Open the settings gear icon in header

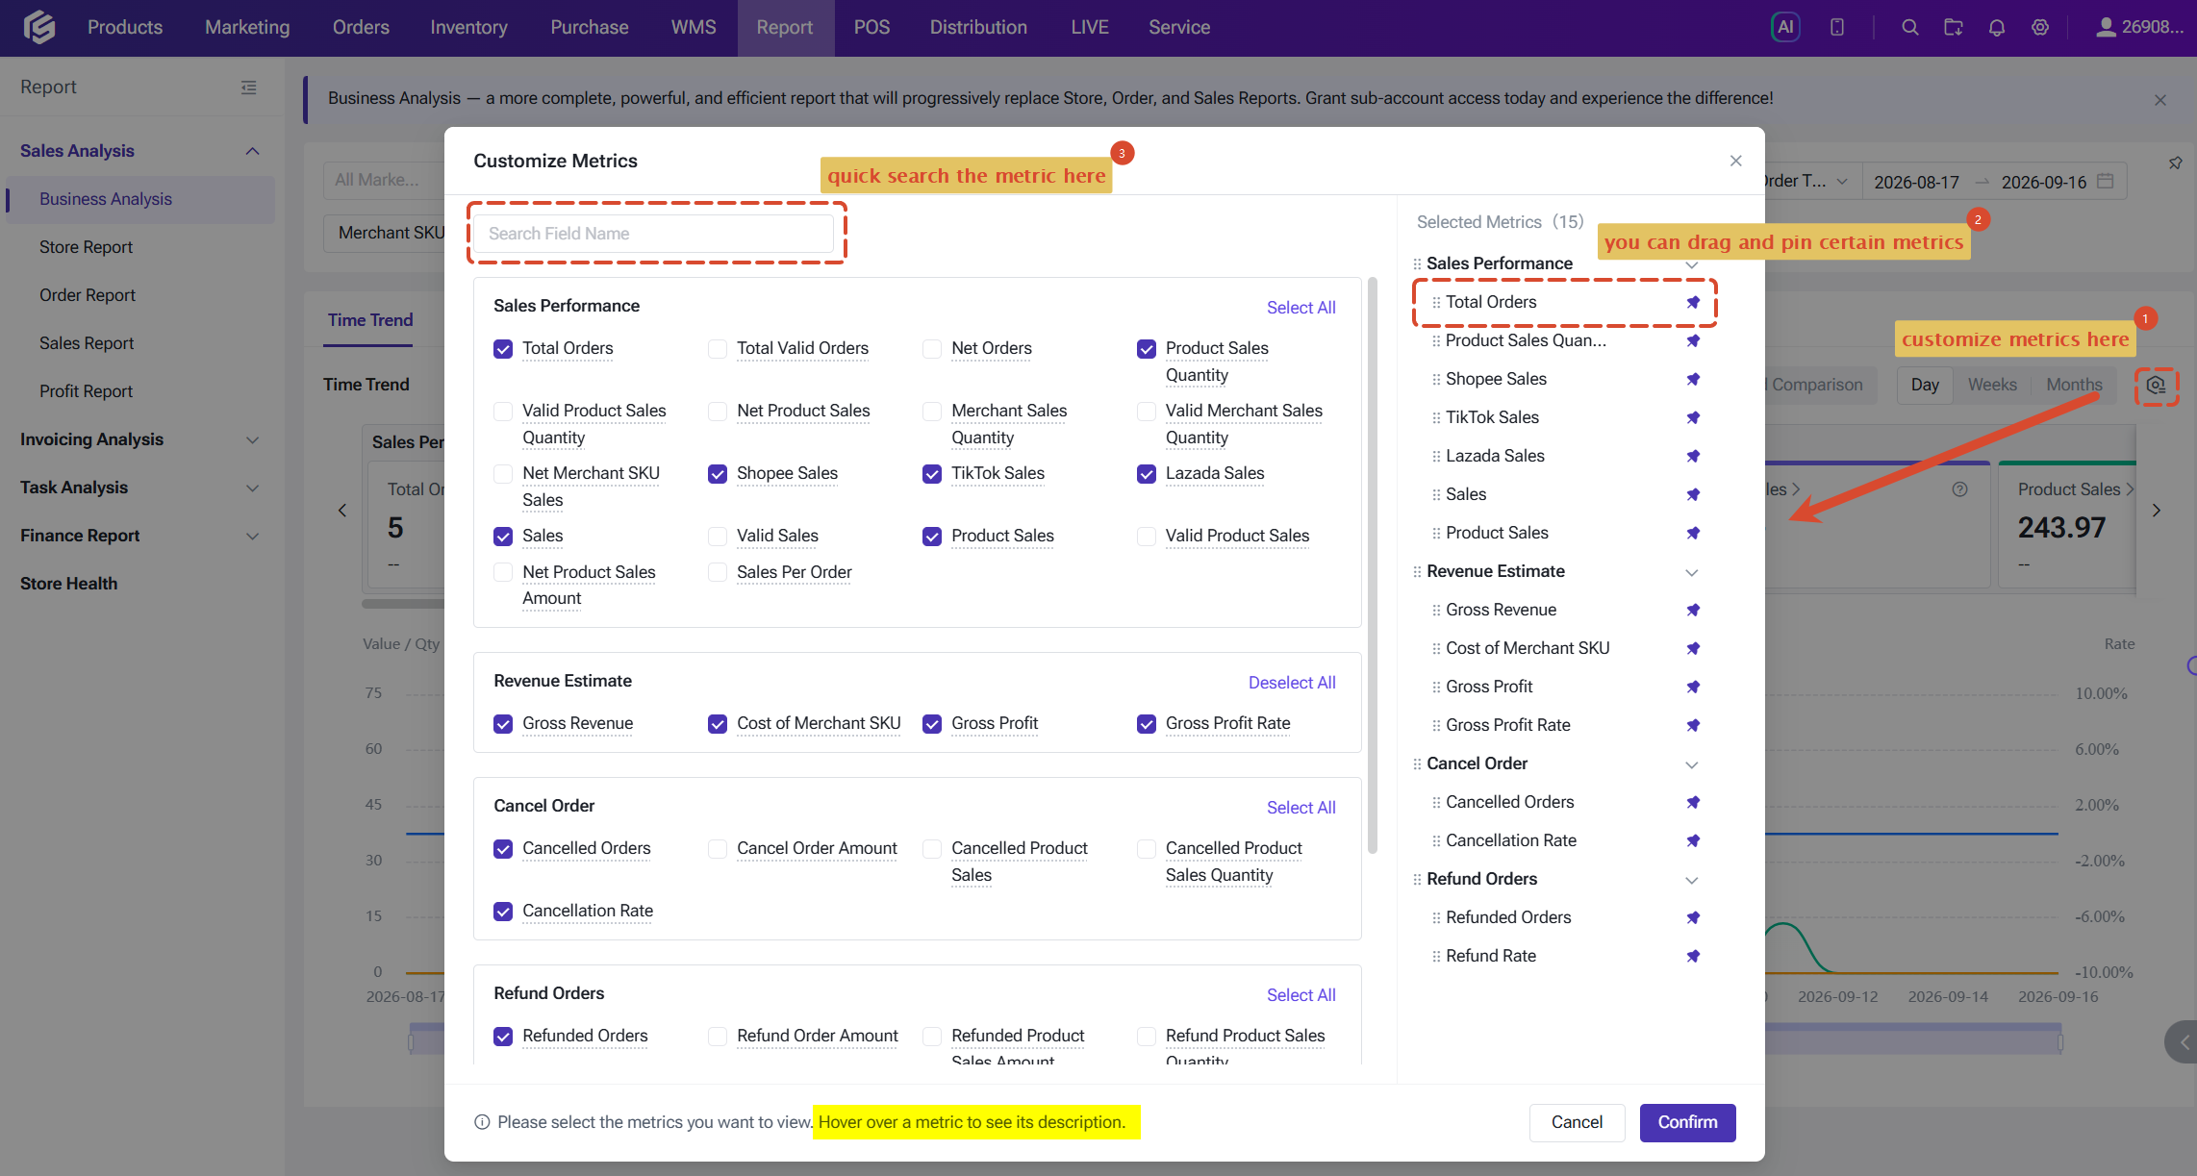(x=2039, y=27)
